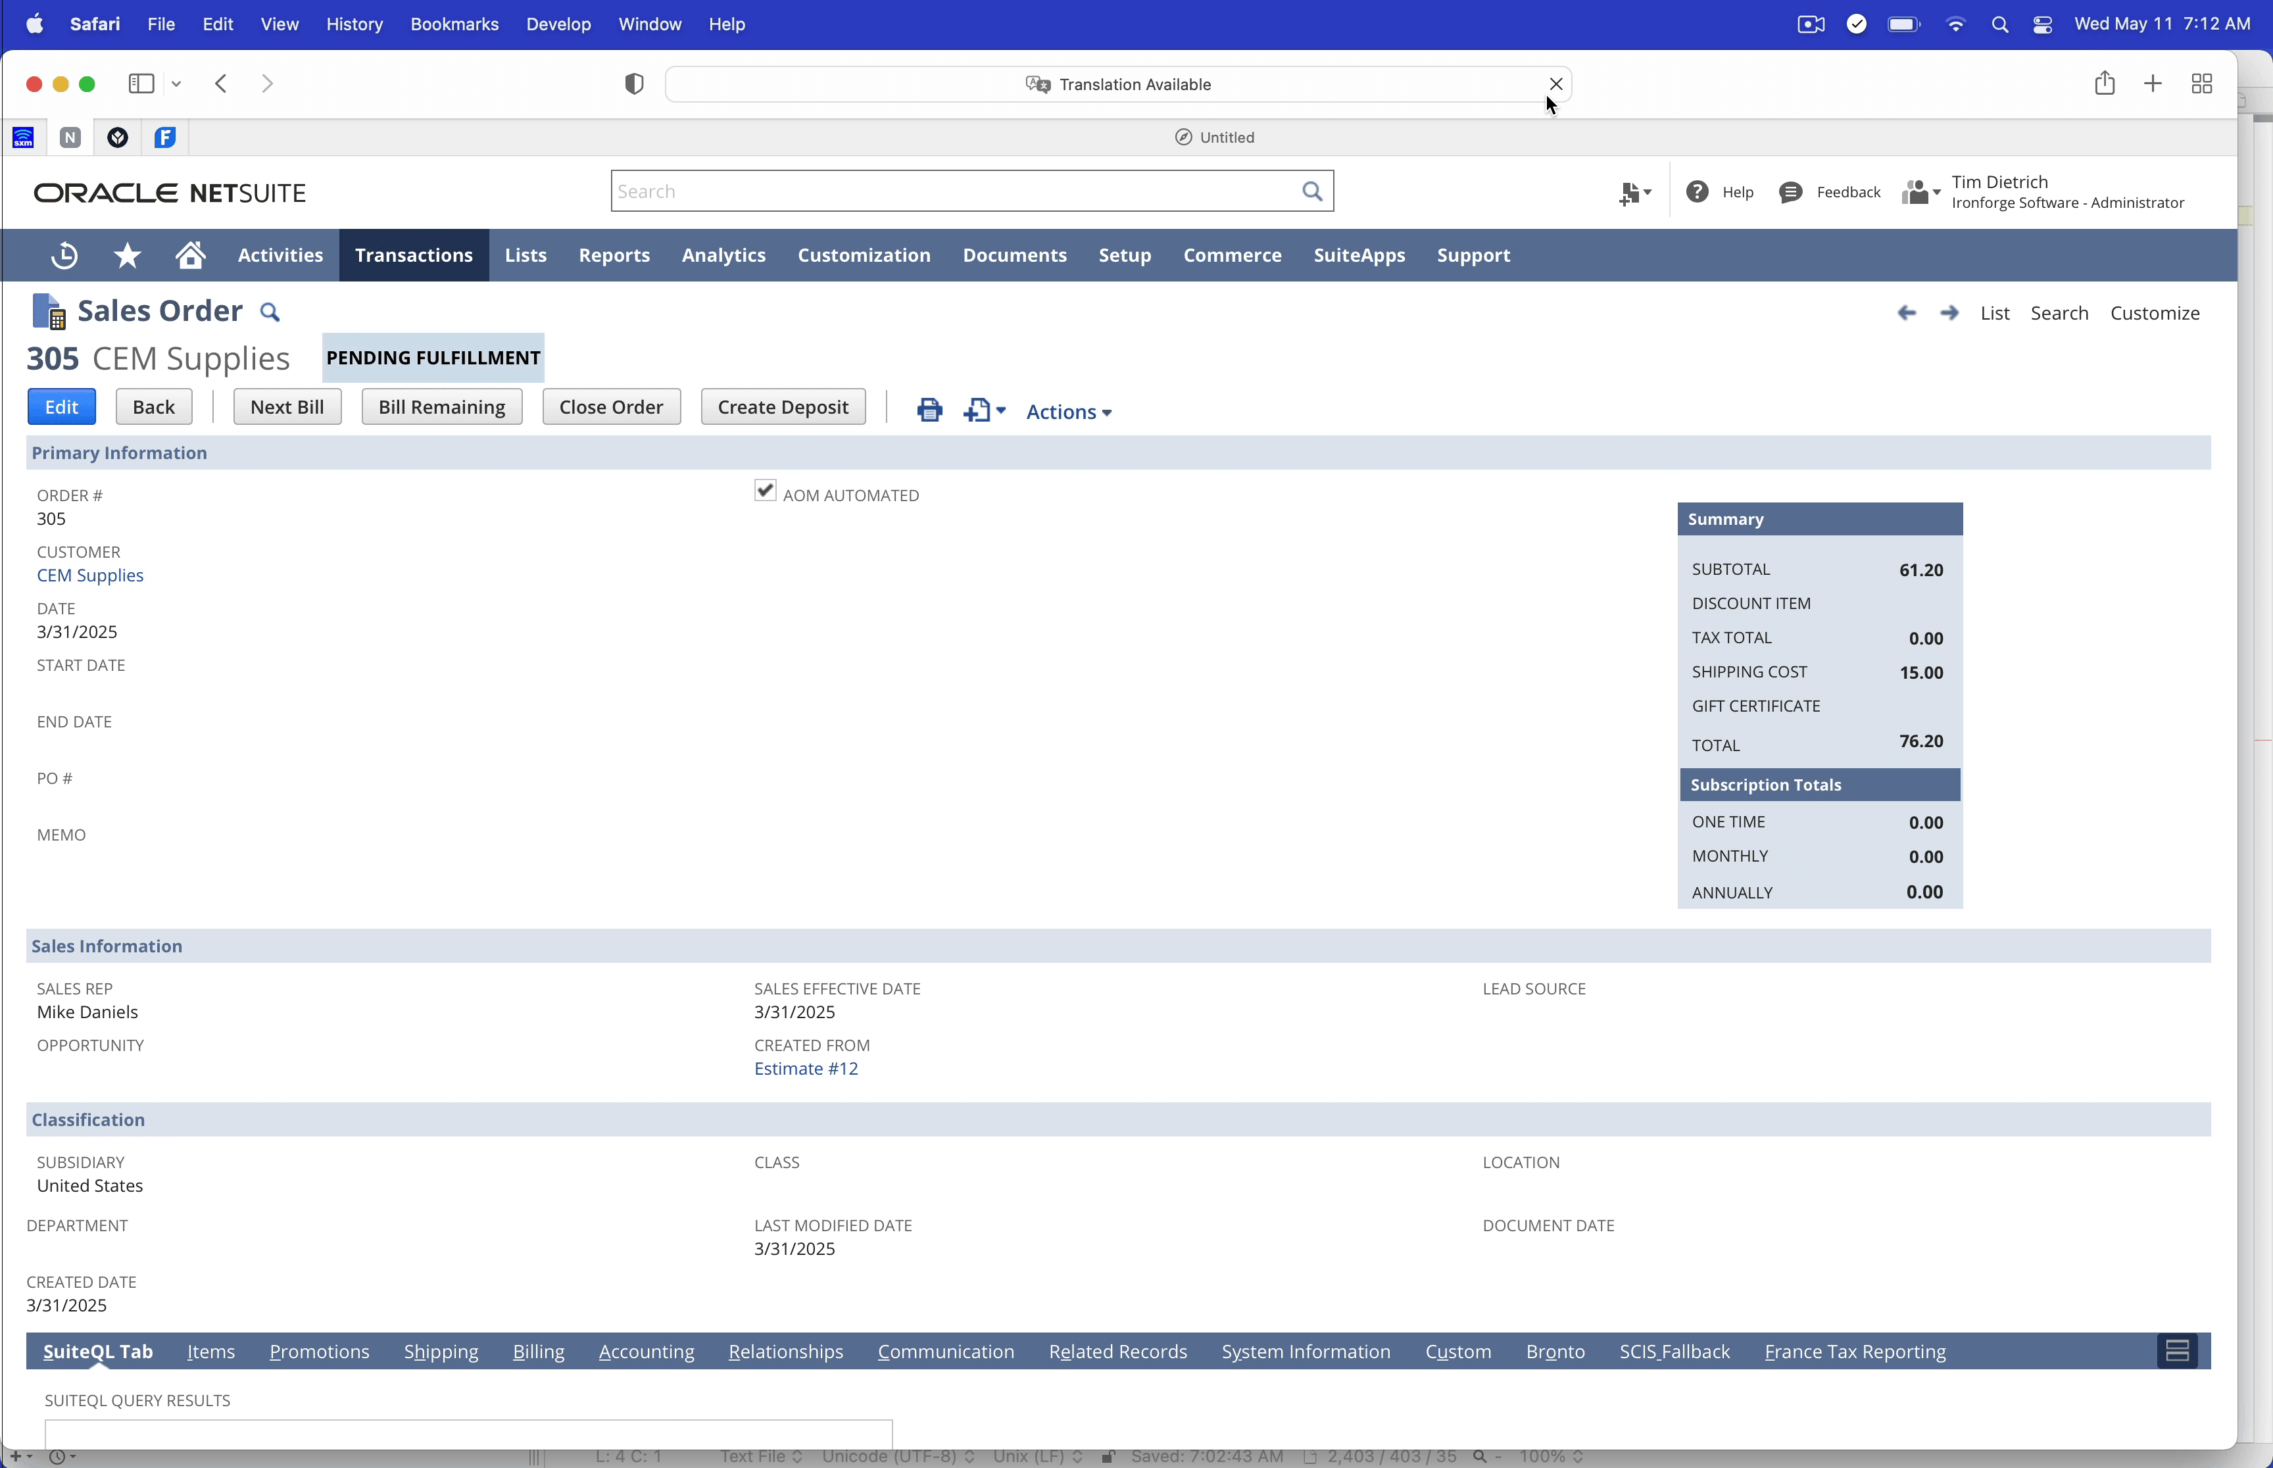The image size is (2273, 1468).
Task: Click the Feedback speech bubble icon
Action: 1791,193
